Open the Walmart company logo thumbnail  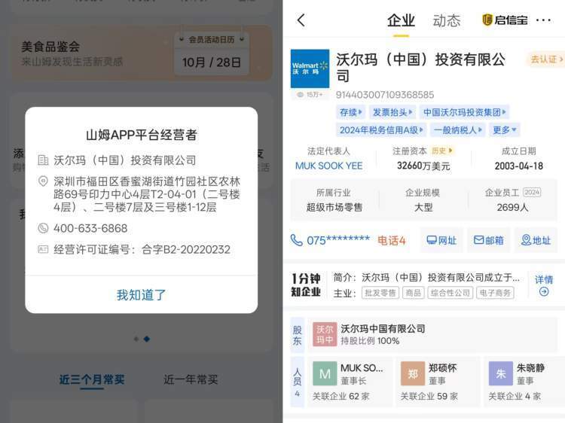310,68
